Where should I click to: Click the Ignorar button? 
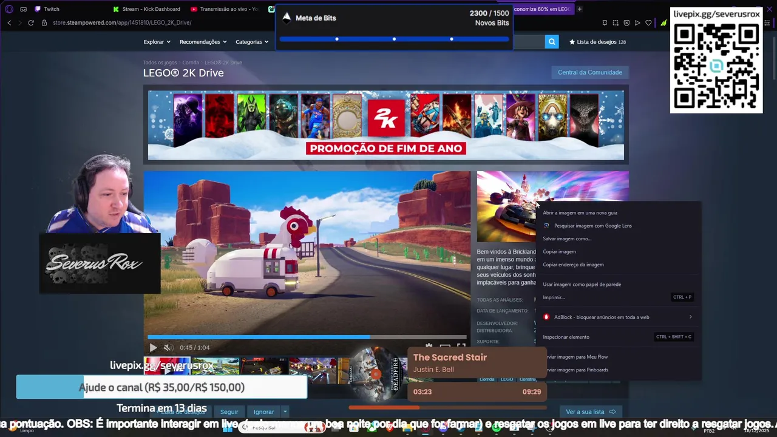263,412
